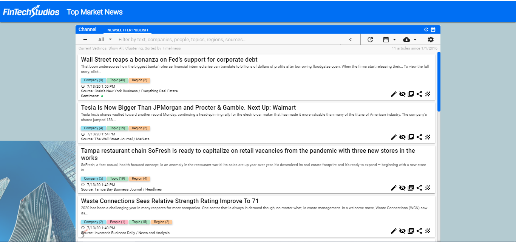
Task: Refresh the channel from the blue header bar
Action: click(426, 29)
